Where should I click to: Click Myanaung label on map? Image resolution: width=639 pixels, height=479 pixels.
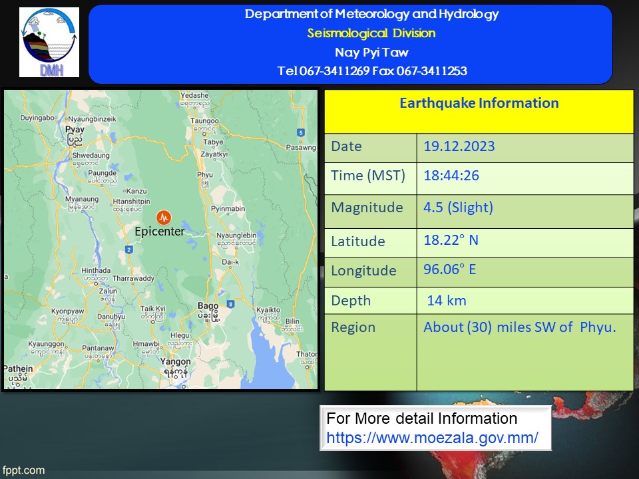(82, 199)
